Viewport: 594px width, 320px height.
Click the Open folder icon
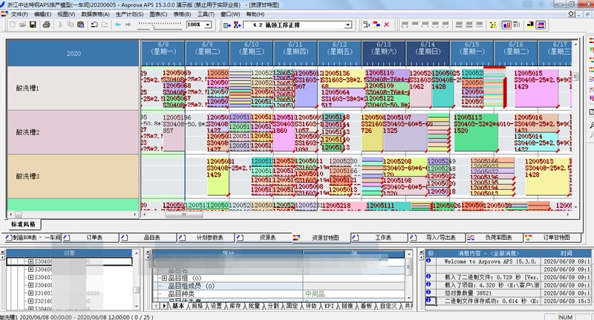(23, 25)
